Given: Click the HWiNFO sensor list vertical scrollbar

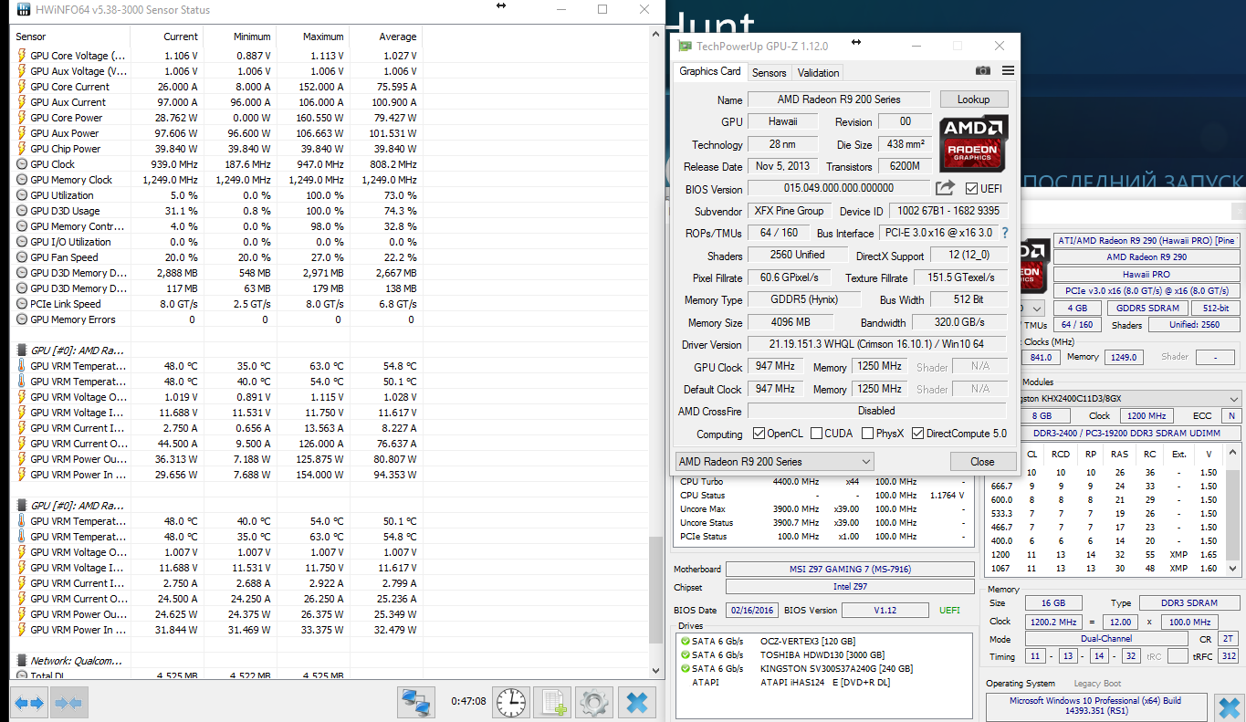Looking at the screenshot, I should 655,589.
